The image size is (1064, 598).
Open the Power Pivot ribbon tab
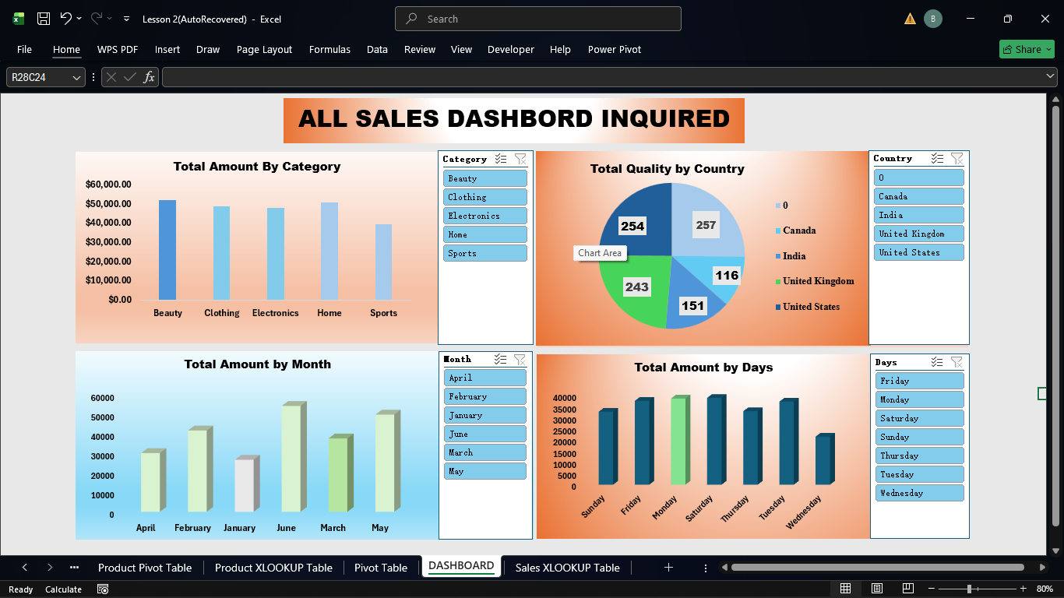(614, 49)
